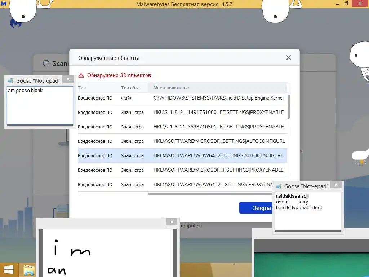The image size is (369, 277).
Task: Sort by Местоположение column header
Action: point(172,88)
